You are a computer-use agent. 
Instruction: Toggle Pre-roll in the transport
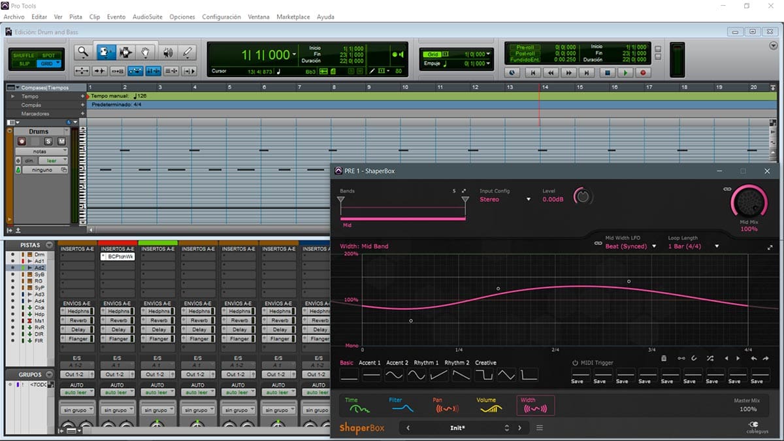[526, 47]
